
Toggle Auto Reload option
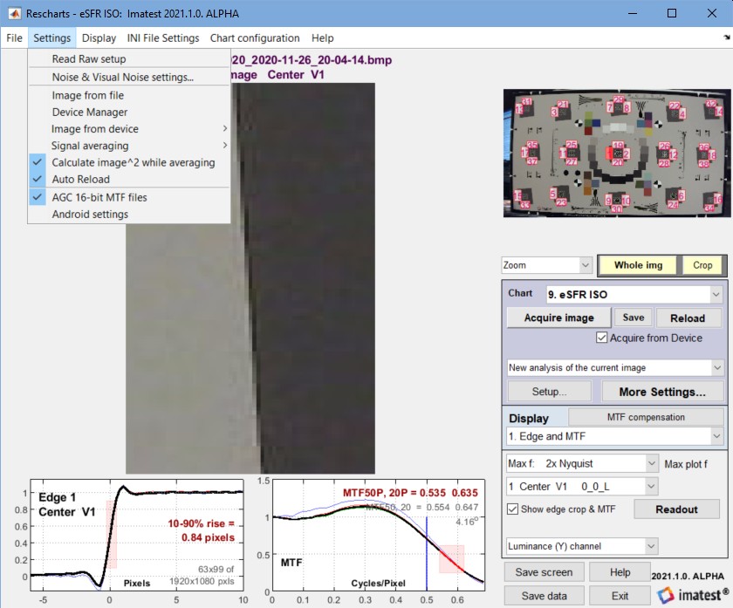pyautogui.click(x=129, y=180)
